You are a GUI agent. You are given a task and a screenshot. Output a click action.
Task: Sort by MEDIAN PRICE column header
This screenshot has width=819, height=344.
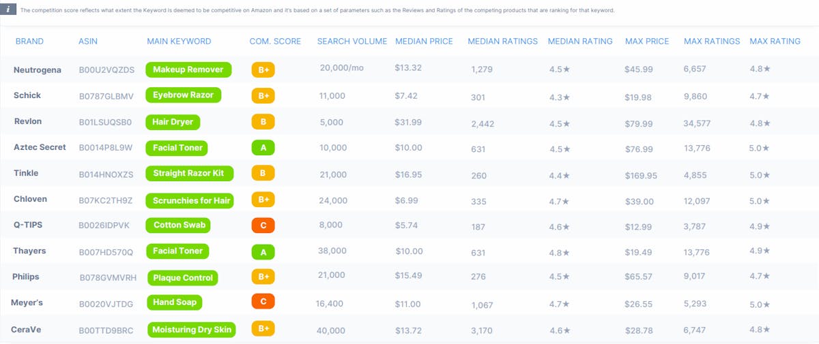tap(424, 42)
